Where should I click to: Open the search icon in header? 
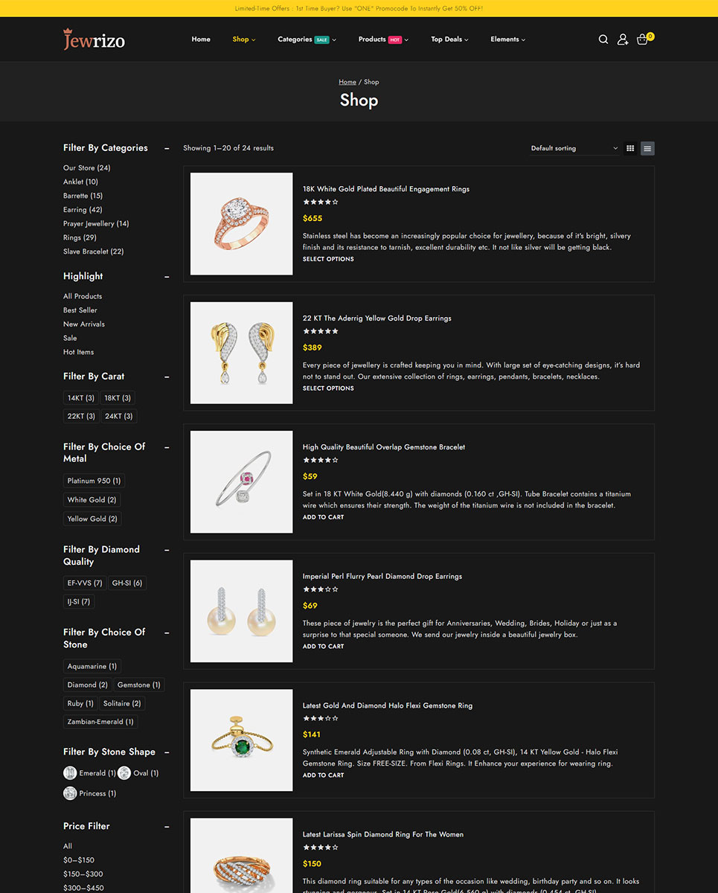(x=603, y=39)
